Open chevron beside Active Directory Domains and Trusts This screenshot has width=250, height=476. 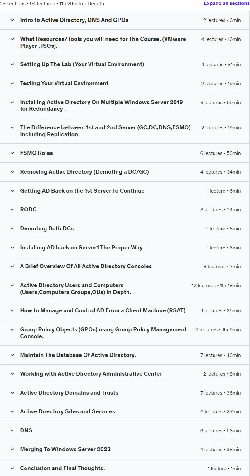[x=12, y=393]
